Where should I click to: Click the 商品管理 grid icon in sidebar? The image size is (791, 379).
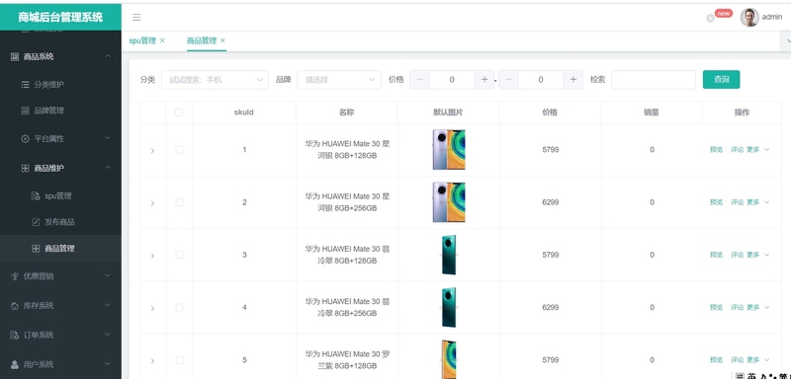click(36, 249)
